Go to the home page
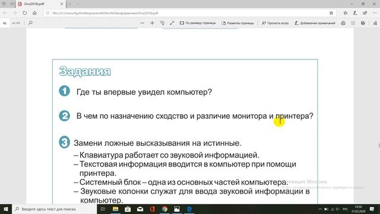Viewport: 380px width, 214px height. pyautogui.click(x=34, y=13)
